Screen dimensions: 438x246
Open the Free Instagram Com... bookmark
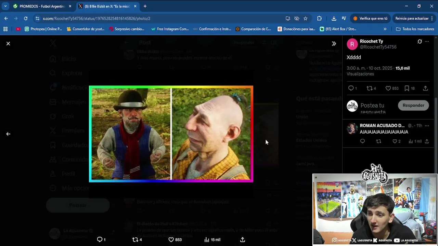tap(170, 29)
